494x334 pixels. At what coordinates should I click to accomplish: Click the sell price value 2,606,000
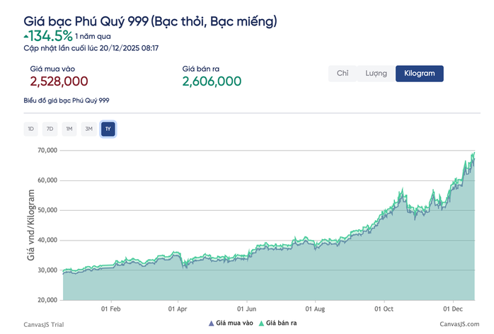[212, 81]
